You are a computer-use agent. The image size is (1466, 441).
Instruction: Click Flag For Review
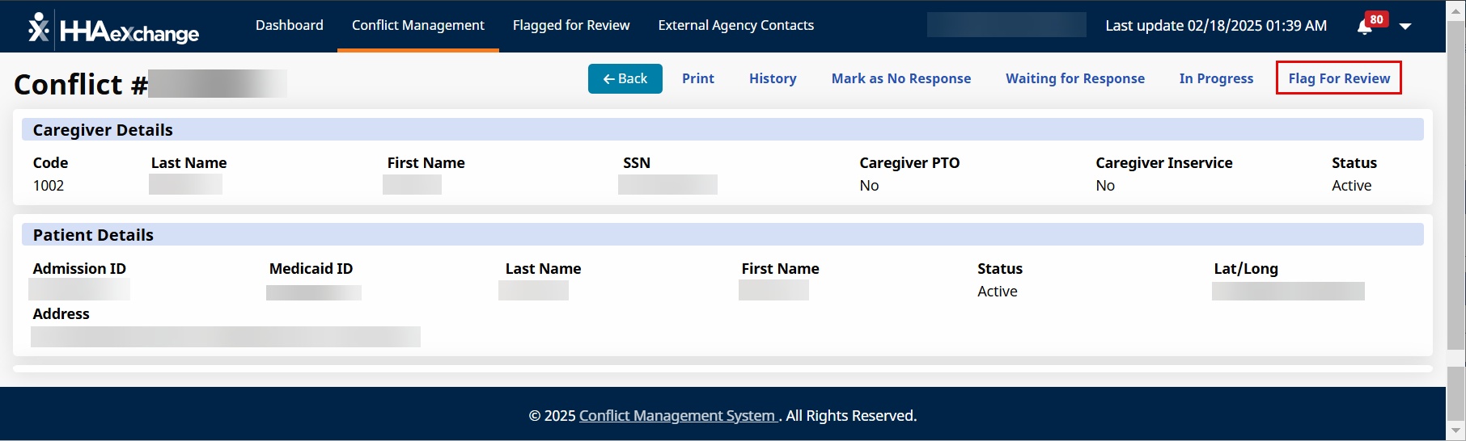coord(1338,78)
